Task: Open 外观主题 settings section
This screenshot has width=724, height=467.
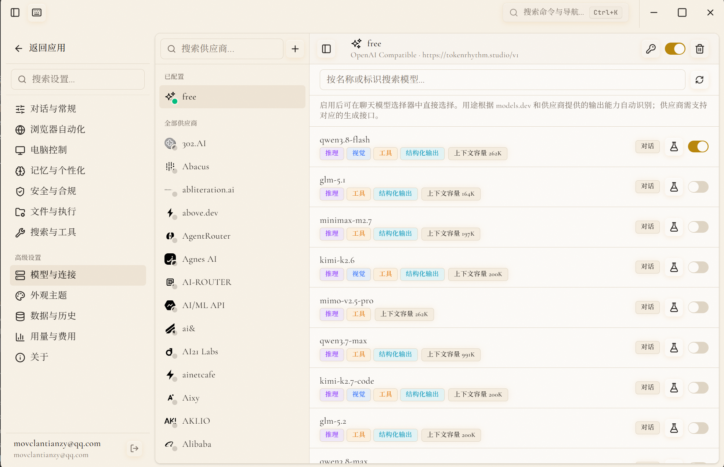Action: (78, 295)
